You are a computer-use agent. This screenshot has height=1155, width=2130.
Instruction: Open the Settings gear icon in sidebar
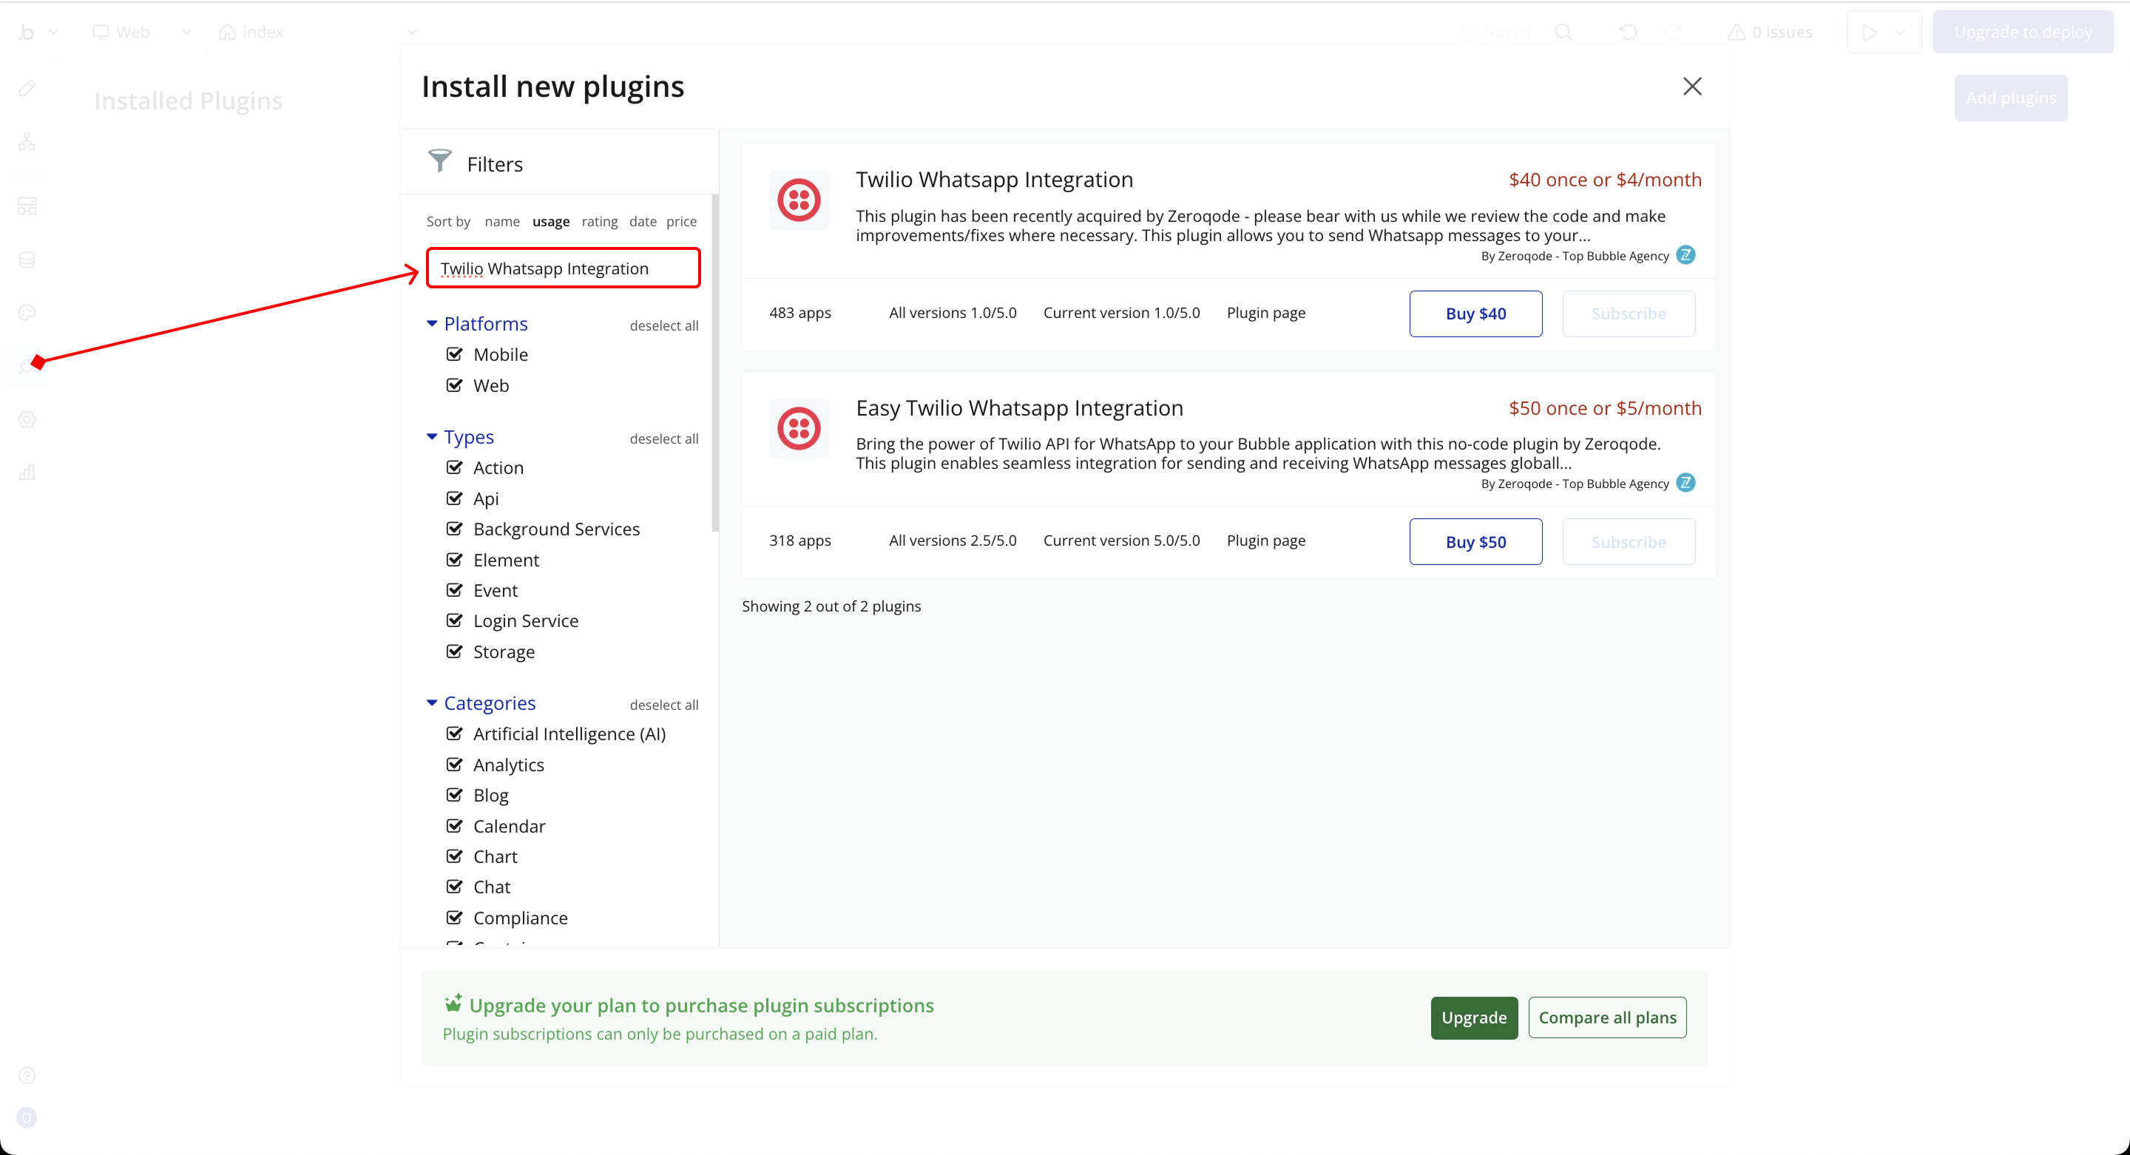coord(27,420)
